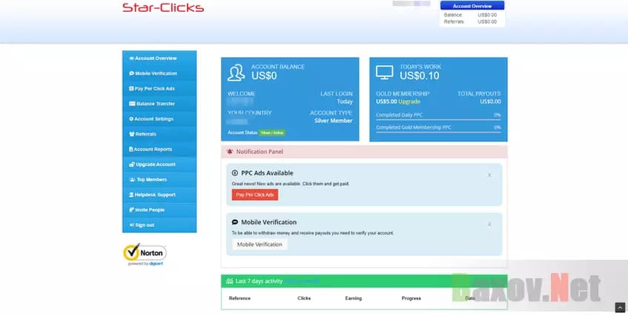The width and height of the screenshot is (628, 316).
Task: Click the blue Account Overview header button
Action: point(472,6)
